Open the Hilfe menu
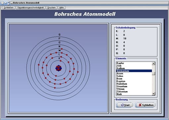169x120 pixels. [62, 8]
